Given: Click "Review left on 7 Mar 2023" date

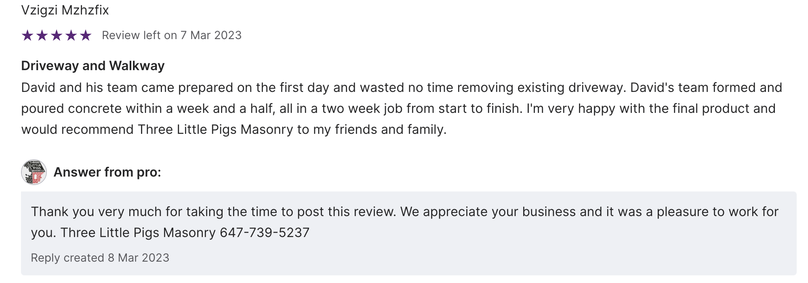Looking at the screenshot, I should pyautogui.click(x=172, y=35).
